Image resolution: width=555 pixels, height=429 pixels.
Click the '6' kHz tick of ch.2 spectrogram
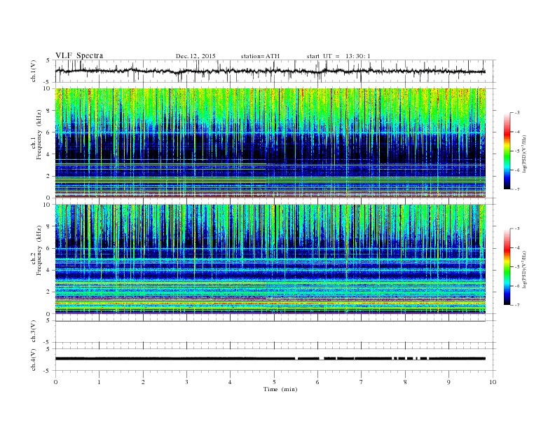[x=49, y=248]
